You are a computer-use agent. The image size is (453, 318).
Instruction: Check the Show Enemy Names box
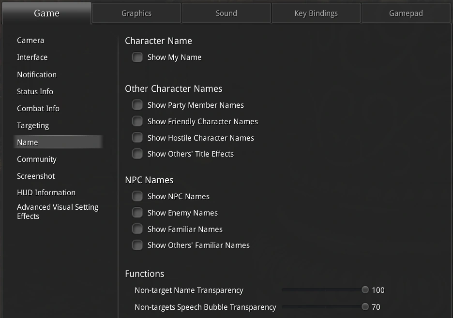[138, 213]
